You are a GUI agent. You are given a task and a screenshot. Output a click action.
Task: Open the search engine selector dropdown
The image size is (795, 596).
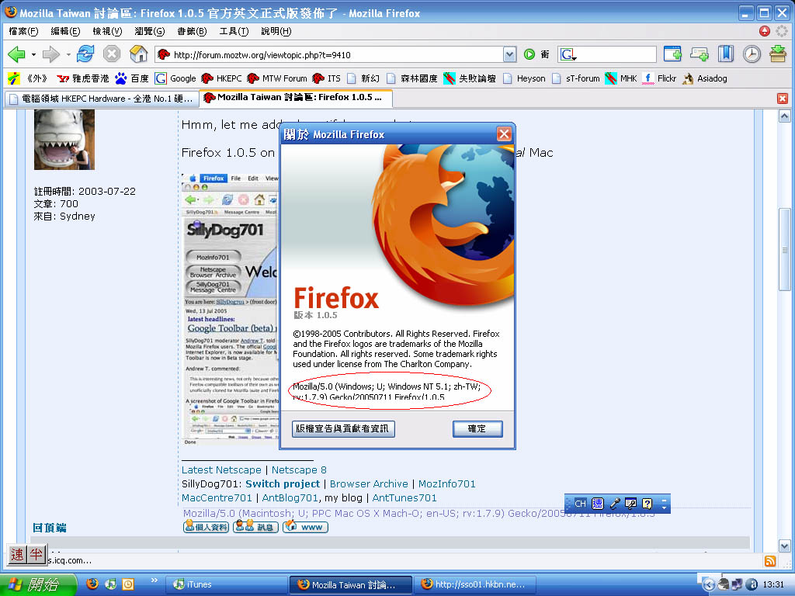pyautogui.click(x=568, y=54)
